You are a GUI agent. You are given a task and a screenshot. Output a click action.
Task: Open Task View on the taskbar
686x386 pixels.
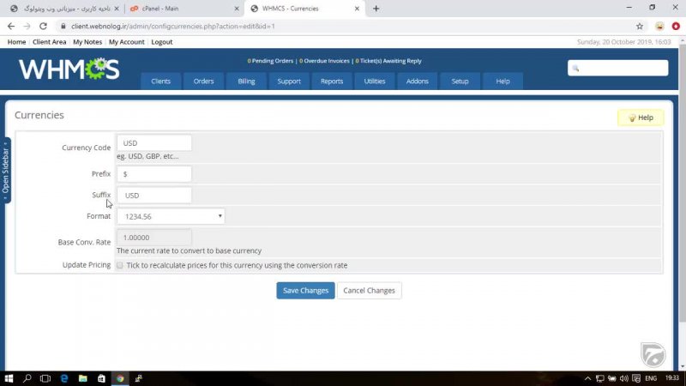pos(45,378)
